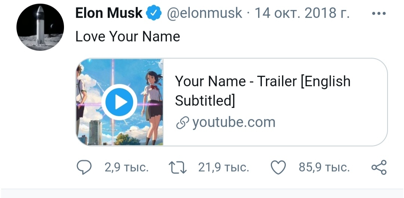This screenshot has width=404, height=198.
Task: Click the Elon Musk display name
Action: pos(109,14)
